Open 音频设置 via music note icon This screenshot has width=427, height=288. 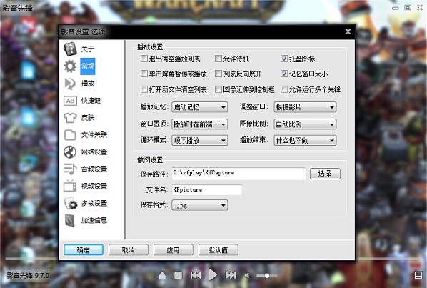pyautogui.click(x=70, y=169)
